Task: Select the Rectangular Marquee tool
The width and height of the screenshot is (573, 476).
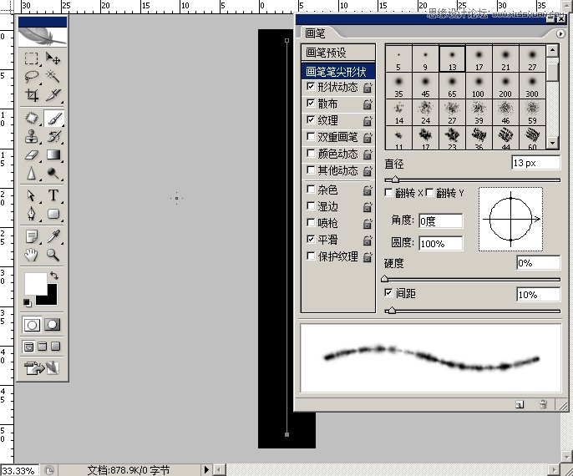Action: (x=32, y=59)
